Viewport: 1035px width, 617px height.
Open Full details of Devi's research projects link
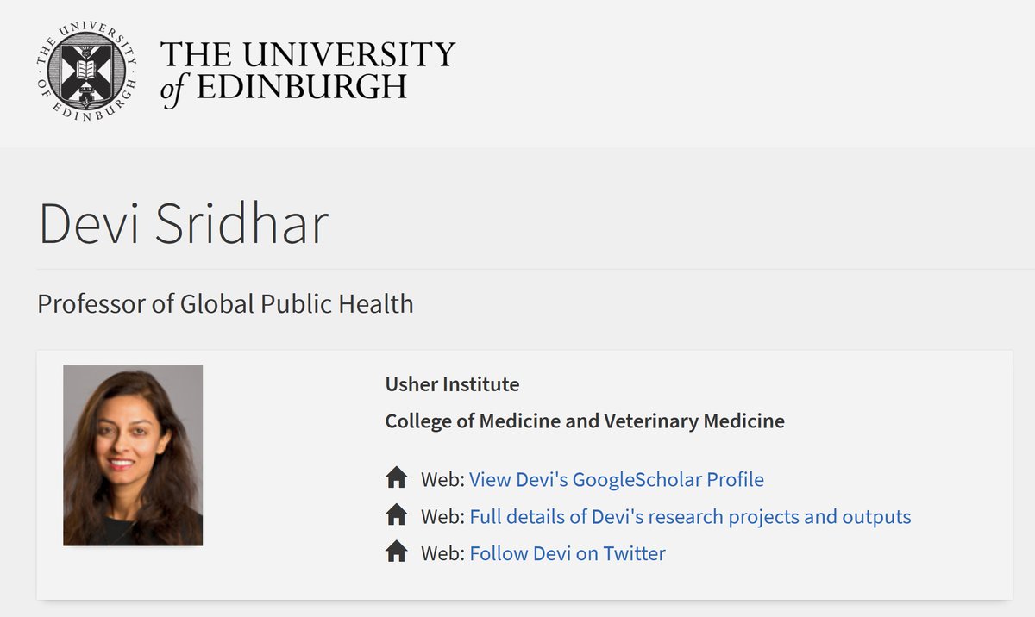(690, 517)
